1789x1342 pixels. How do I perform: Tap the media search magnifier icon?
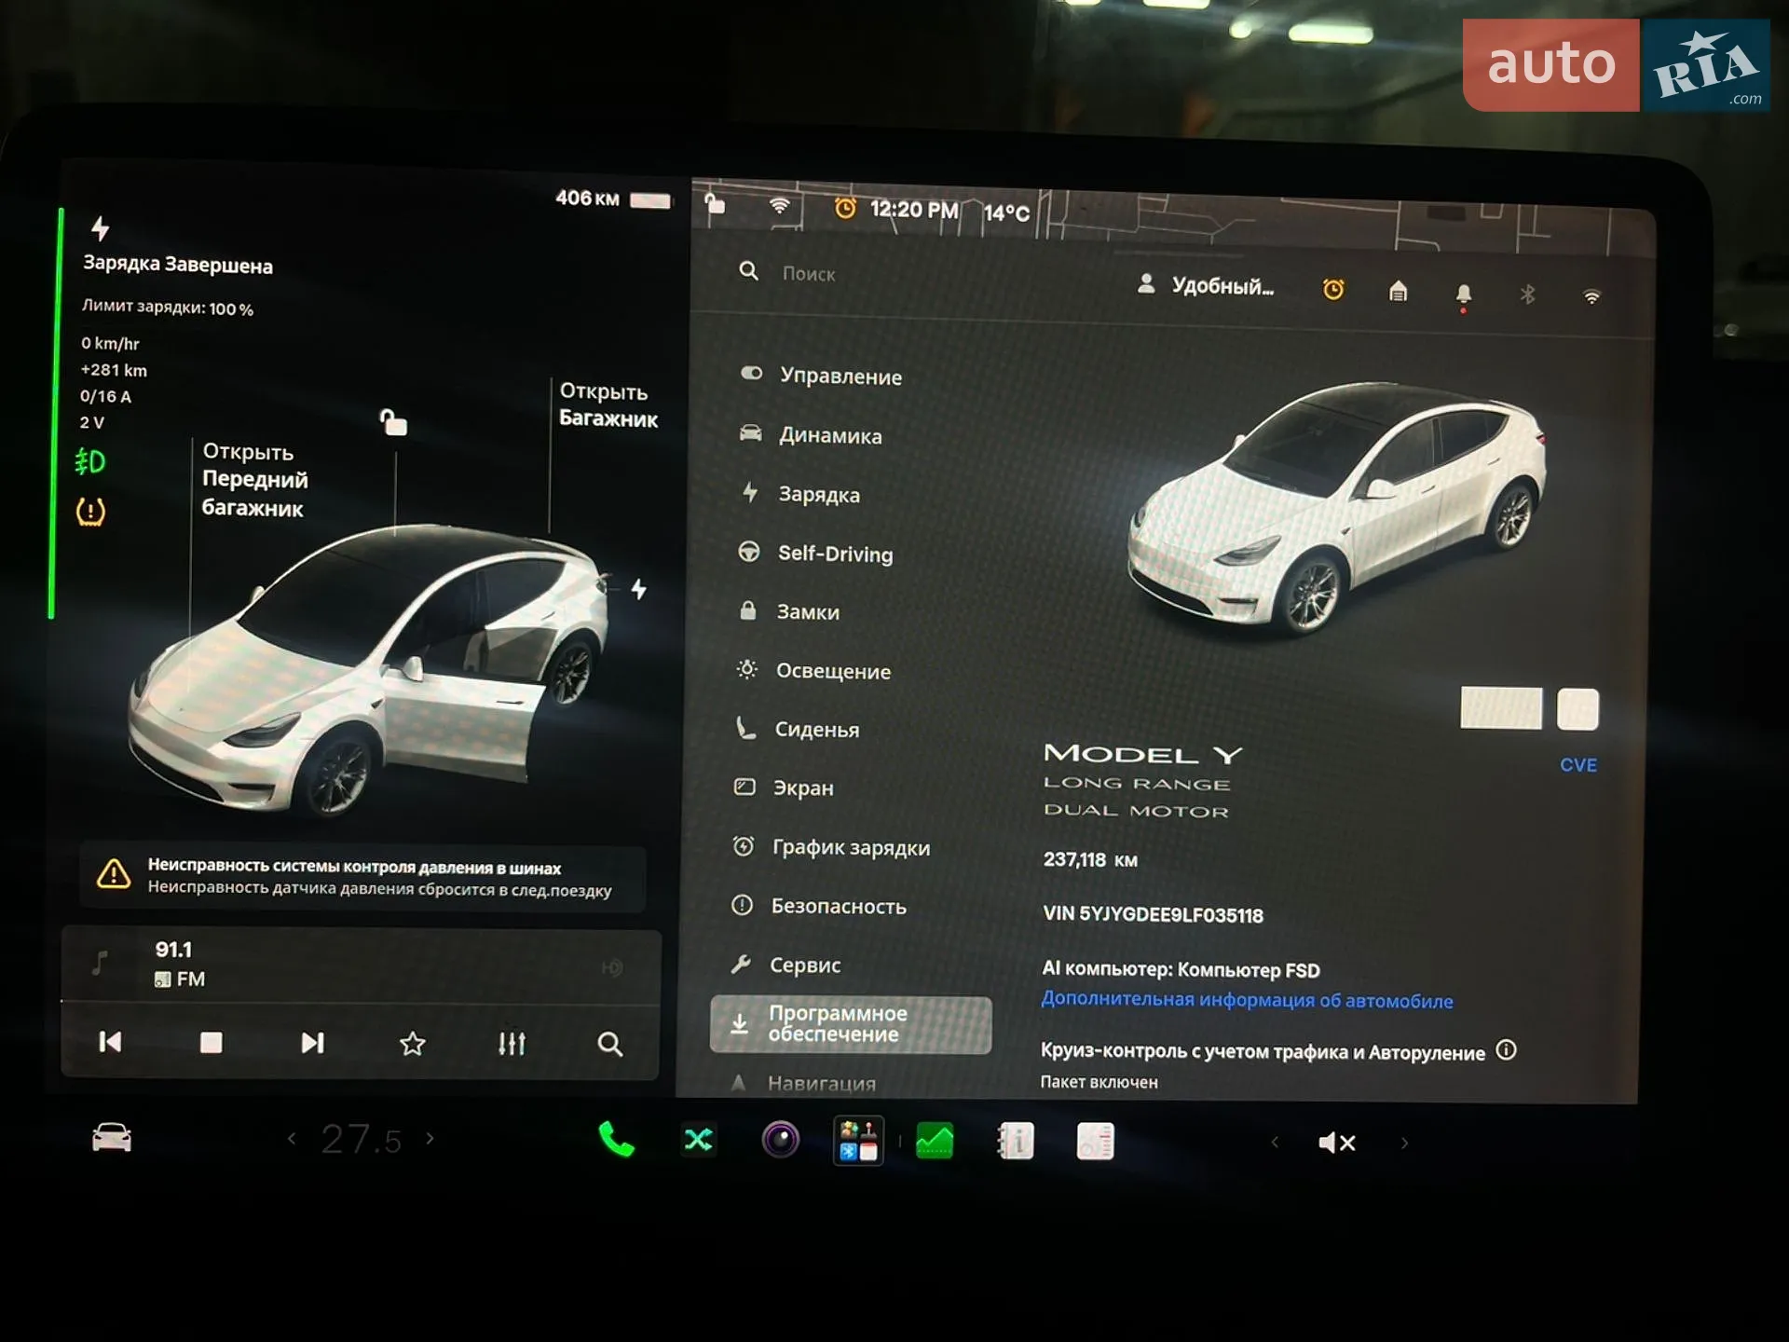(609, 1045)
